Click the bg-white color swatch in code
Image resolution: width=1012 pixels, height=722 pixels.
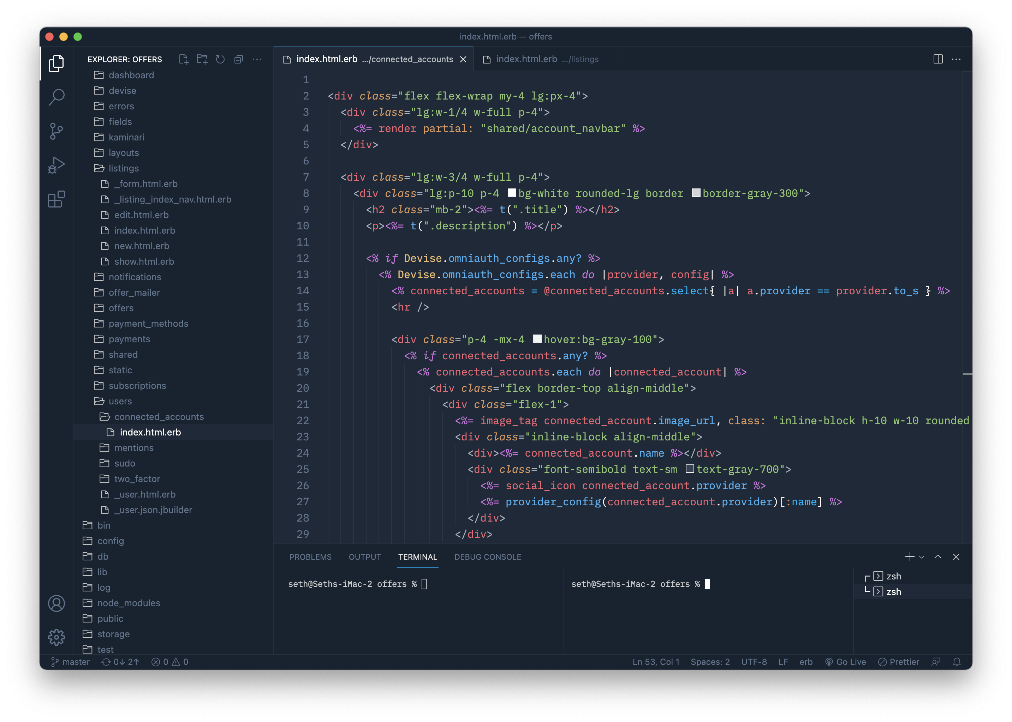(512, 193)
